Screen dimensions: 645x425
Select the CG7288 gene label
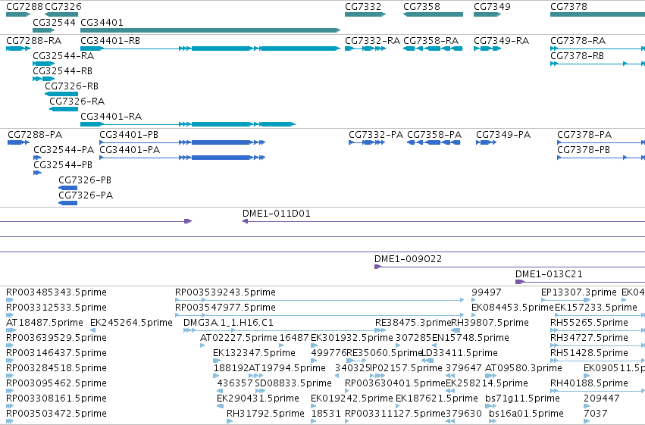point(25,7)
